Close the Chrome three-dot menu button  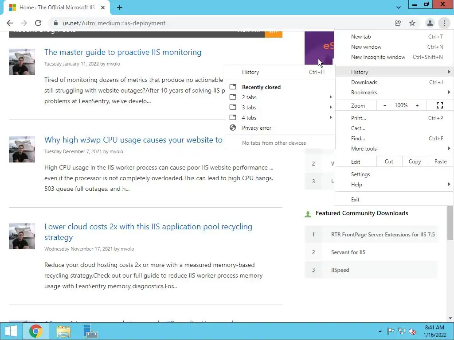[444, 23]
